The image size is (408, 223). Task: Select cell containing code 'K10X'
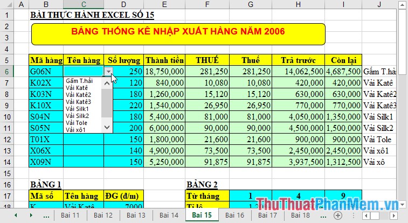(46, 105)
